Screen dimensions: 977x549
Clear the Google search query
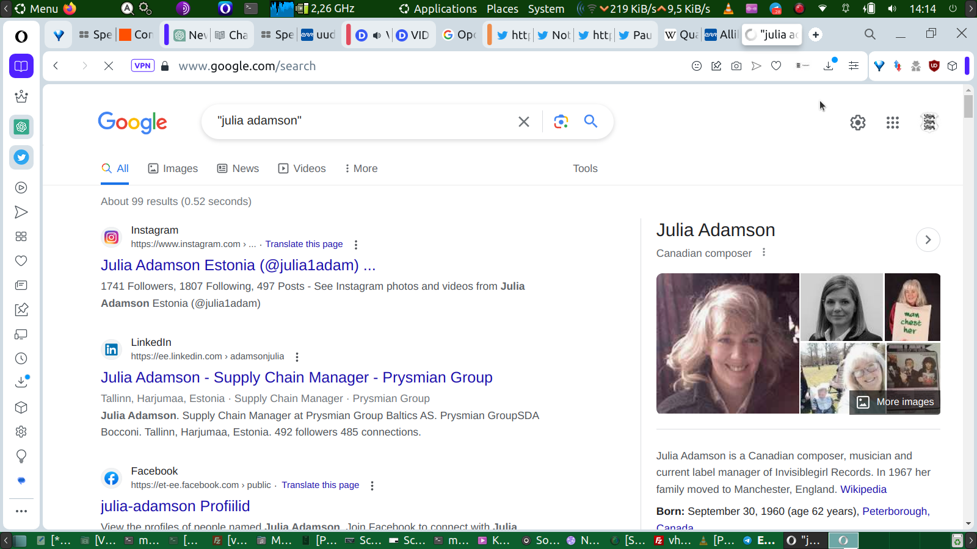(x=524, y=121)
